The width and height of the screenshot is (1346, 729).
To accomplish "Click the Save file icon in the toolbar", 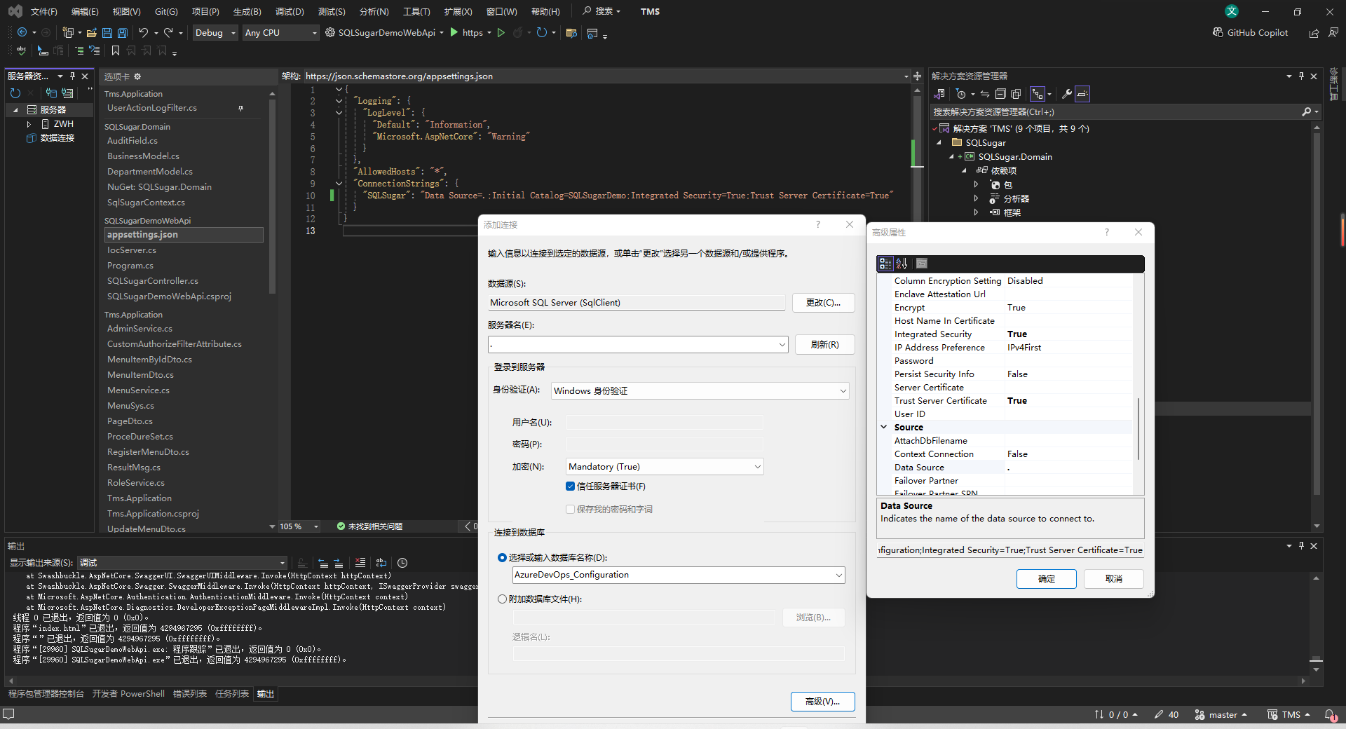I will (107, 33).
